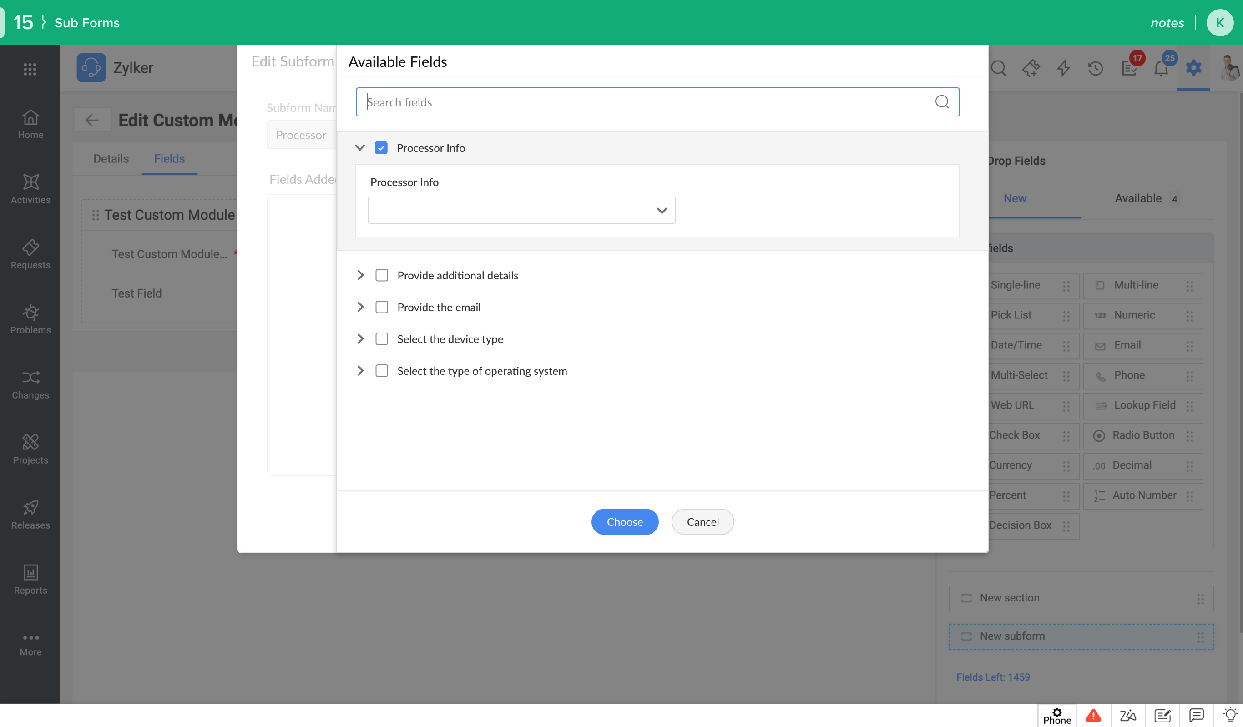The image size is (1243, 727).
Task: Go to Problems in the sidebar
Action: [x=30, y=319]
